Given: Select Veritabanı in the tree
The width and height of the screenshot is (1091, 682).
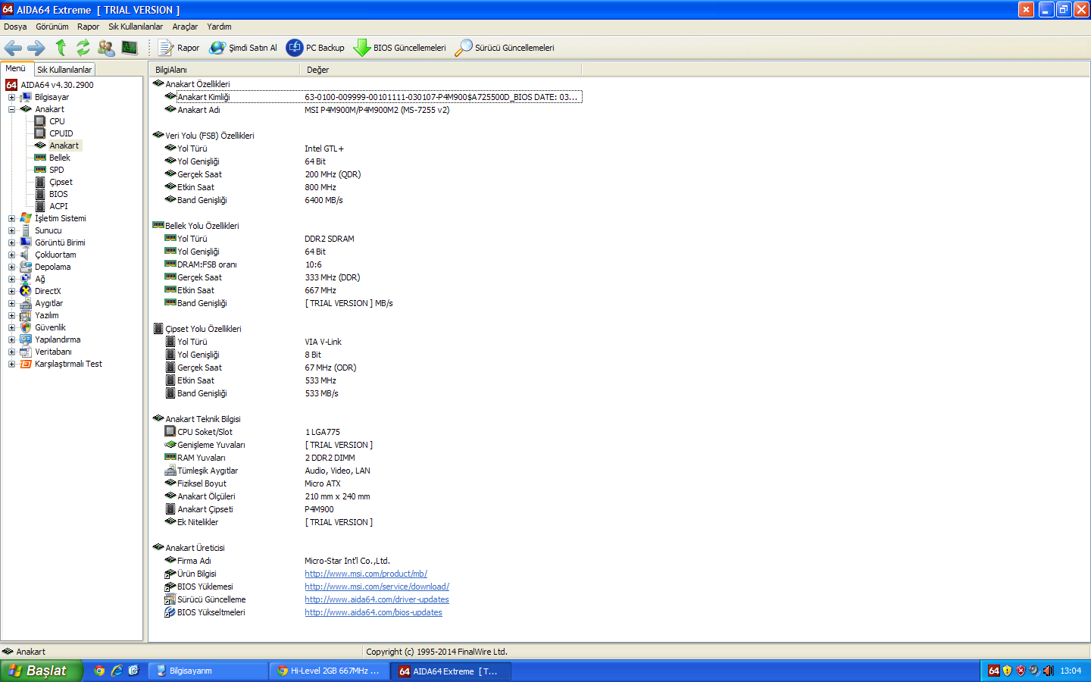Looking at the screenshot, I should click(x=53, y=352).
